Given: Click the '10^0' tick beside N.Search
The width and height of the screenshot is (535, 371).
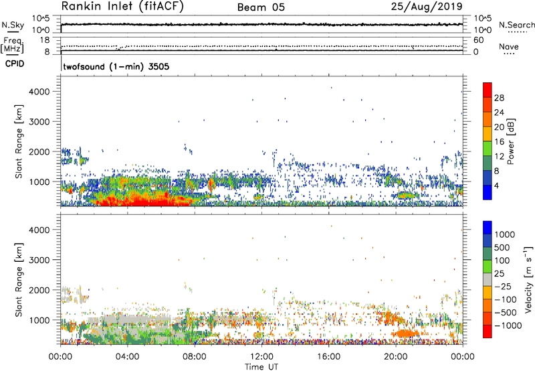Looking at the screenshot, I should click(482, 30).
